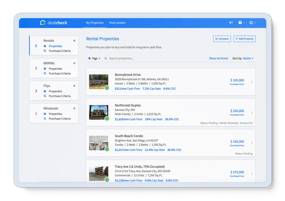Click the plus icon next to Wholesale
The height and width of the screenshot is (201, 285).
coord(74,108)
